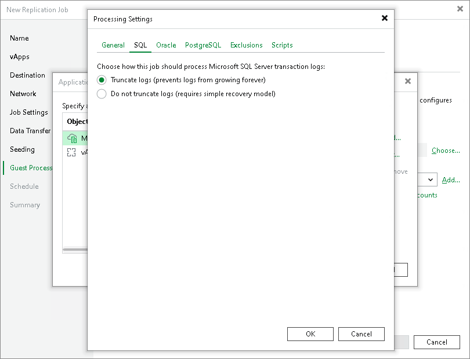Close the New Replication Job wizard
This screenshot has width=470, height=359.
460,9
